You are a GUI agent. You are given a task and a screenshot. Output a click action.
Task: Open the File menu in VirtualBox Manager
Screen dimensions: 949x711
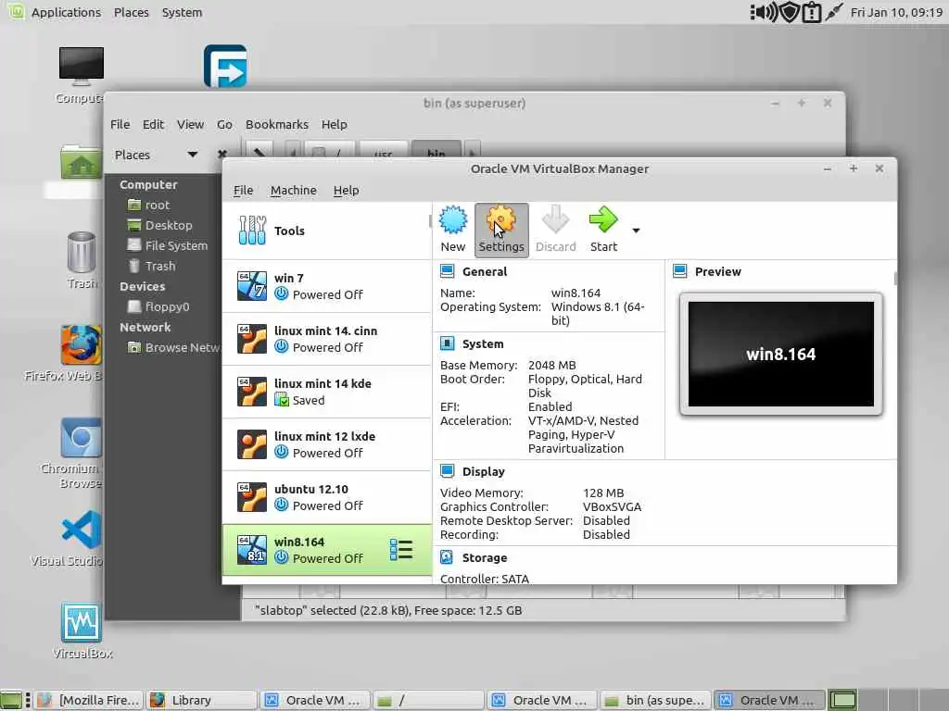pos(244,190)
